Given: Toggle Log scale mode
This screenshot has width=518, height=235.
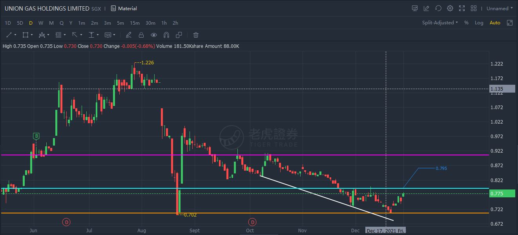Looking at the screenshot, I should coord(479,23).
